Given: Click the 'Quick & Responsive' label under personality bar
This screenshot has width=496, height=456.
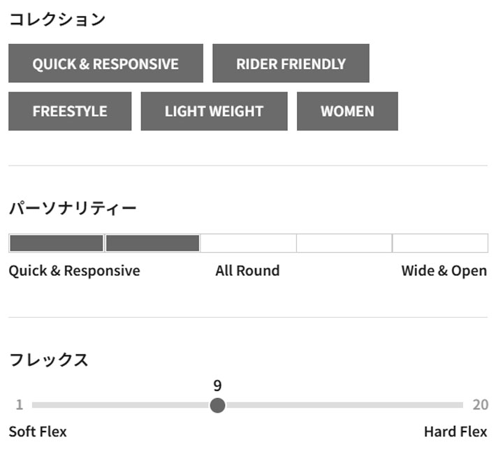Looking at the screenshot, I should click(x=74, y=271).
